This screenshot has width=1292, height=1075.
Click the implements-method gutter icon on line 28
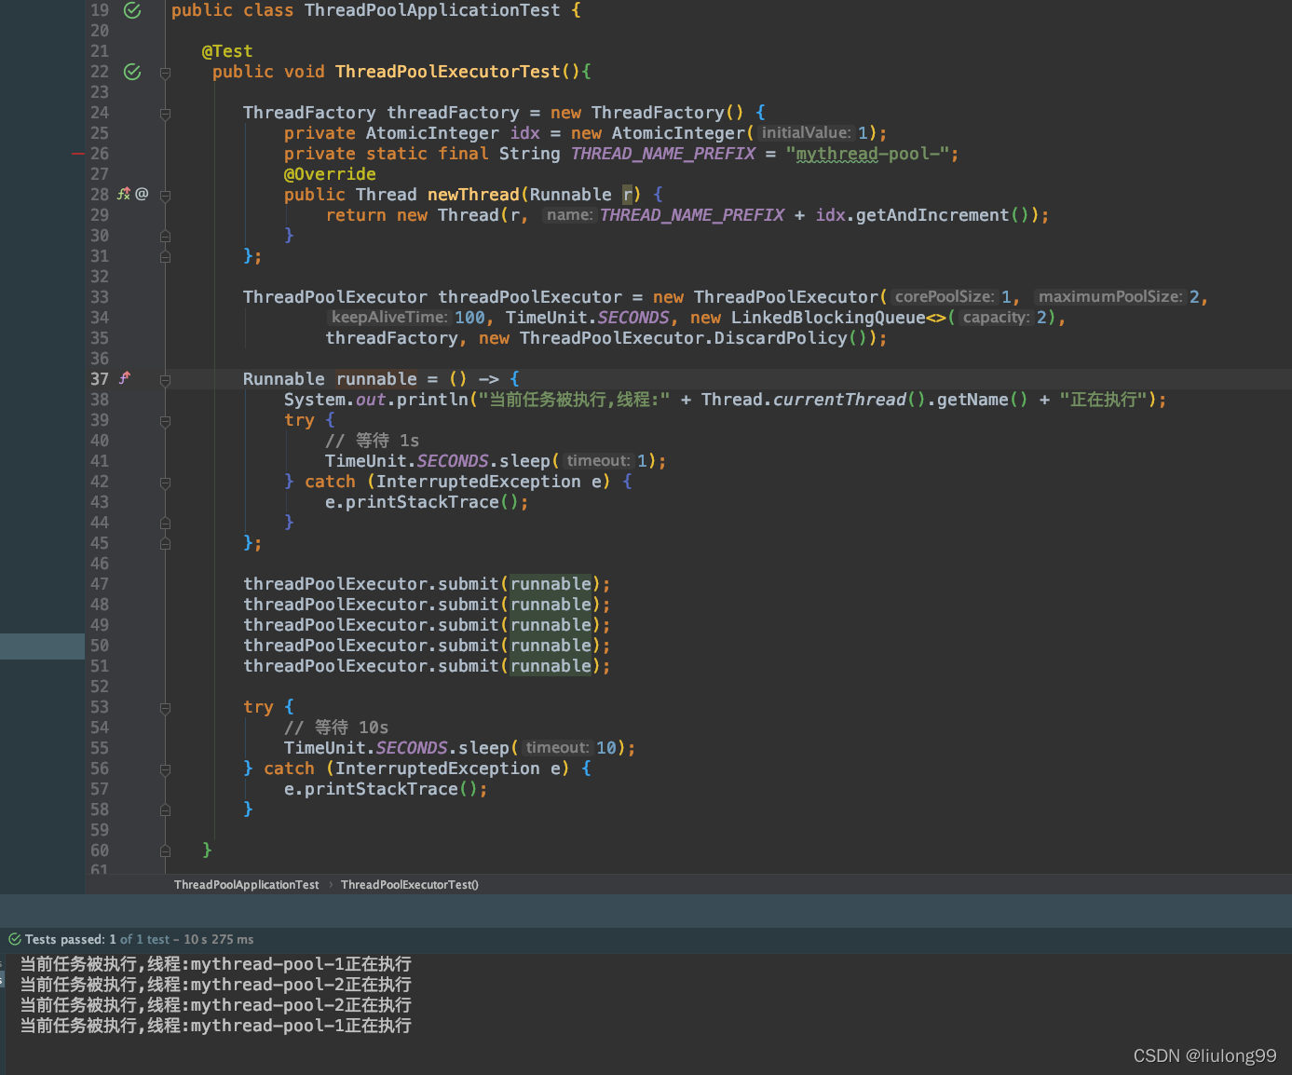(x=124, y=195)
